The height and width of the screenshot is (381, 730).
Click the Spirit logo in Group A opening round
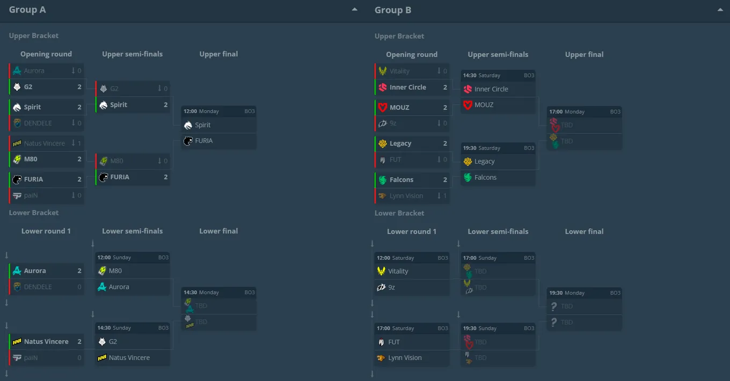coord(17,107)
